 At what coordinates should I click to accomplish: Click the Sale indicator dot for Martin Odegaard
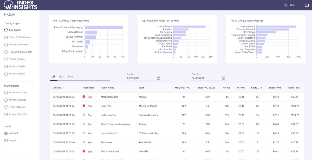click(84, 97)
